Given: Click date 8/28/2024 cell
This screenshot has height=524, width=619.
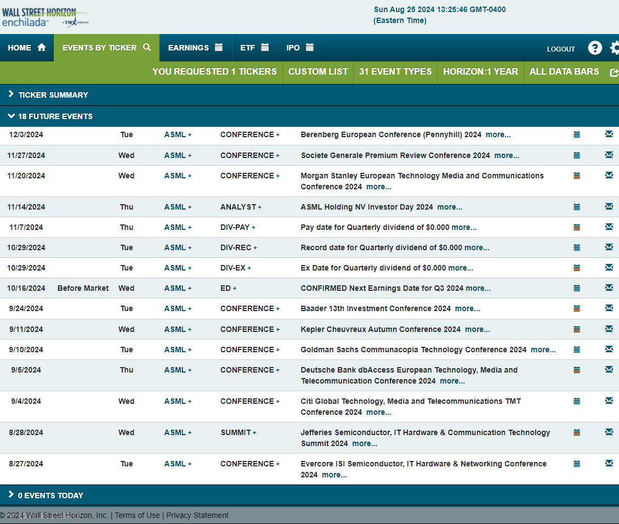Looking at the screenshot, I should (x=26, y=432).
